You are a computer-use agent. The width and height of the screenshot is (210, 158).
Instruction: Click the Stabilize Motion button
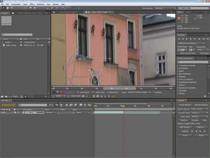click(x=201, y=105)
